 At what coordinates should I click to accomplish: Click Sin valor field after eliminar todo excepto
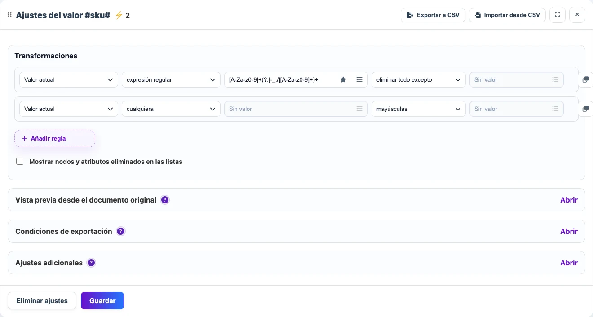click(517, 79)
